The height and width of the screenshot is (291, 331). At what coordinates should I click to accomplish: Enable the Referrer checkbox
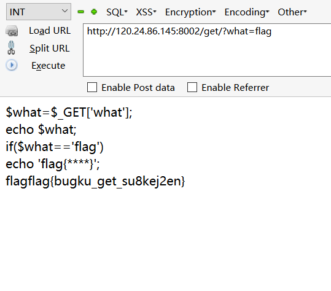click(x=192, y=87)
